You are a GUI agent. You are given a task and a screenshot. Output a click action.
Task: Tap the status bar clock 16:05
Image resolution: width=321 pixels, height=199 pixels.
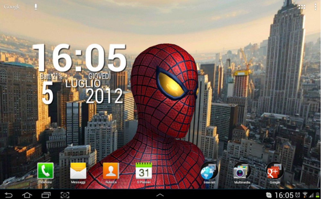point(283,195)
